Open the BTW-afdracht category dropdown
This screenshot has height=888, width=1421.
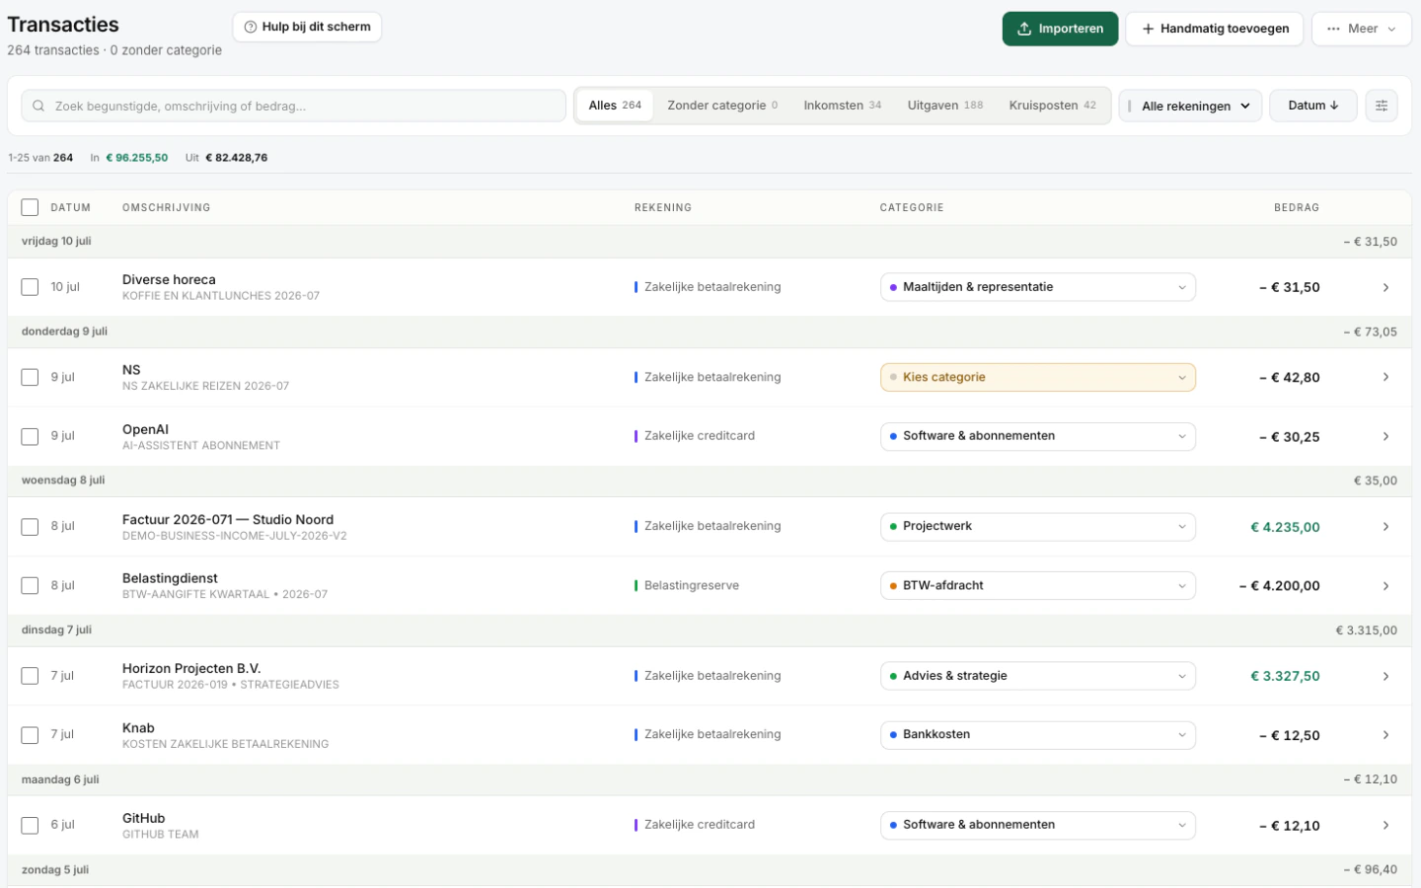(x=1037, y=586)
